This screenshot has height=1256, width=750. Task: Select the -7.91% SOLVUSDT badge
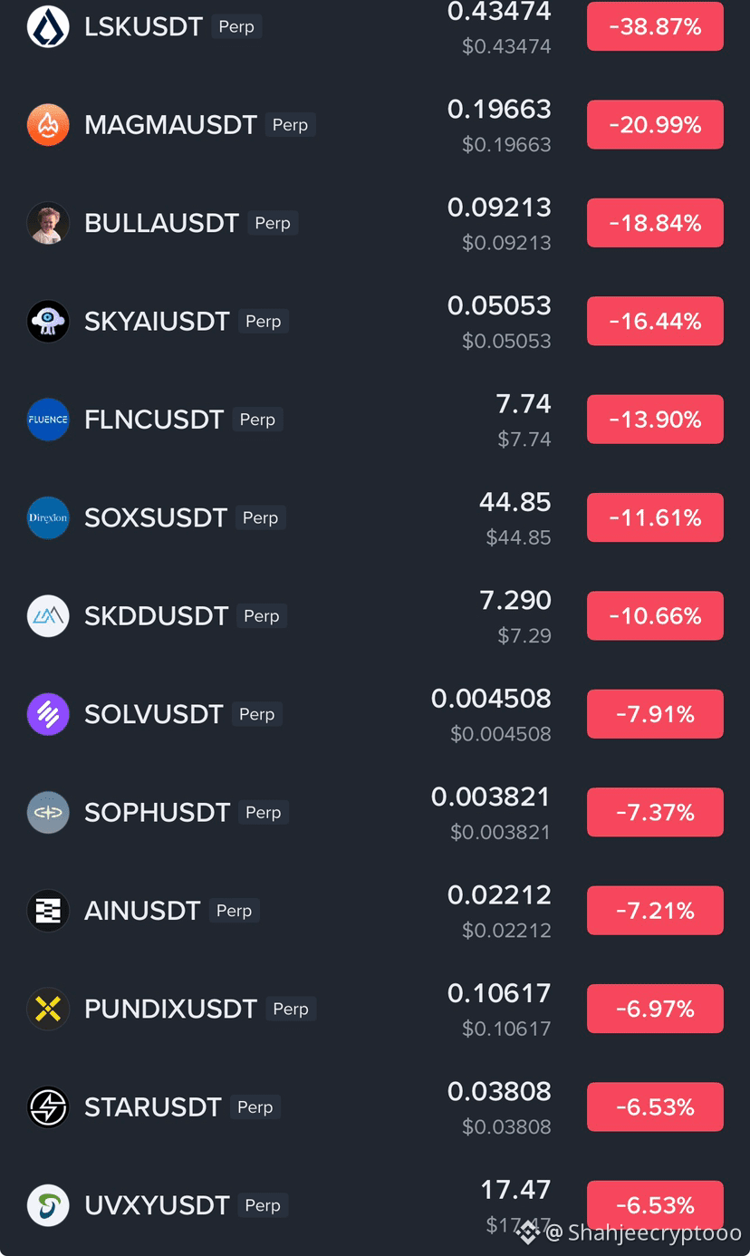pos(655,714)
